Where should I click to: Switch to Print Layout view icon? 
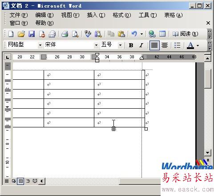click(x=20, y=181)
